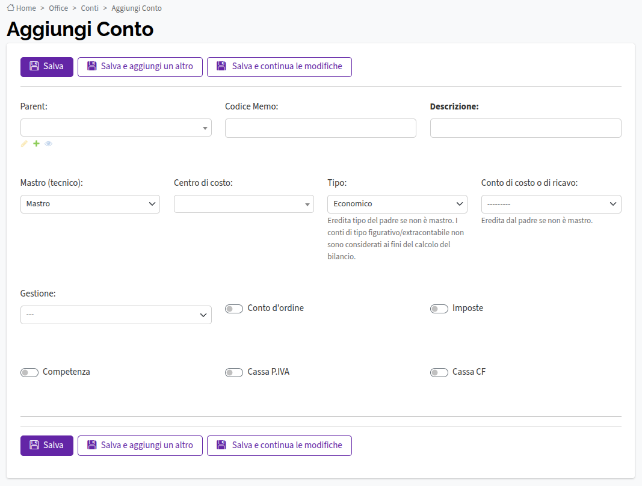Click the floppy disk icon on top Salva
642x486 pixels.
click(x=34, y=66)
